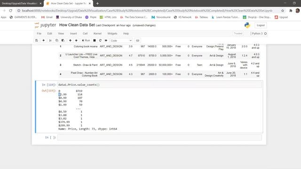Click Sketch - Draw & Paint table row
301x169 pixels.
(x=159, y=65)
